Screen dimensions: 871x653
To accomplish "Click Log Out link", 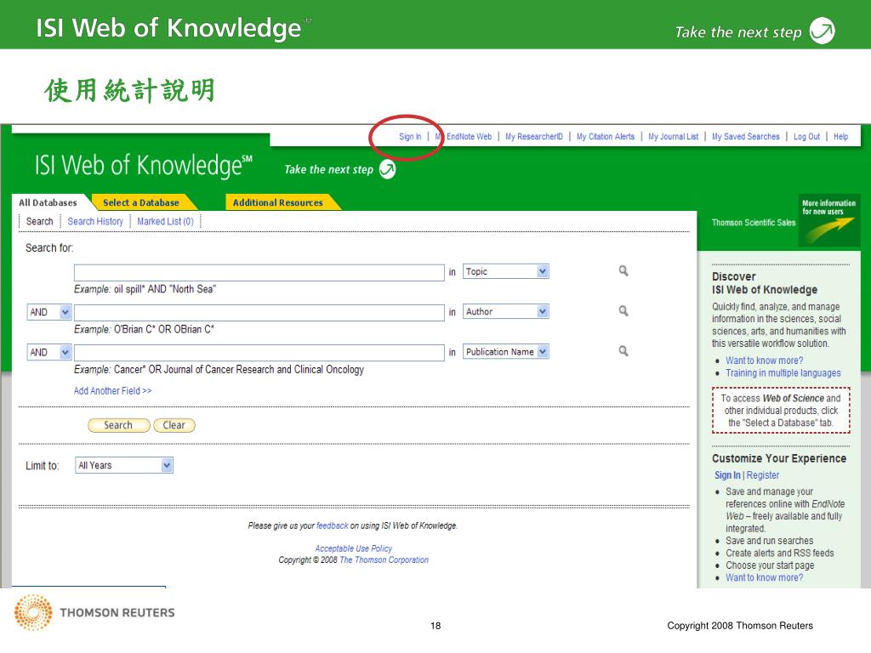I will coord(806,137).
